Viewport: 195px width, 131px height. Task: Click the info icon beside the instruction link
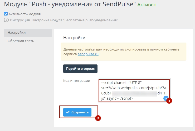[x=6, y=20]
